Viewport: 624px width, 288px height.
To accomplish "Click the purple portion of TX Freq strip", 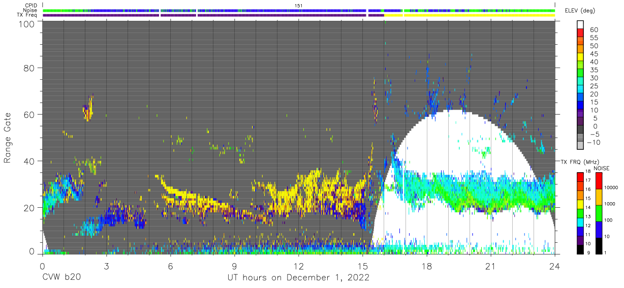I will (x=213, y=15).
